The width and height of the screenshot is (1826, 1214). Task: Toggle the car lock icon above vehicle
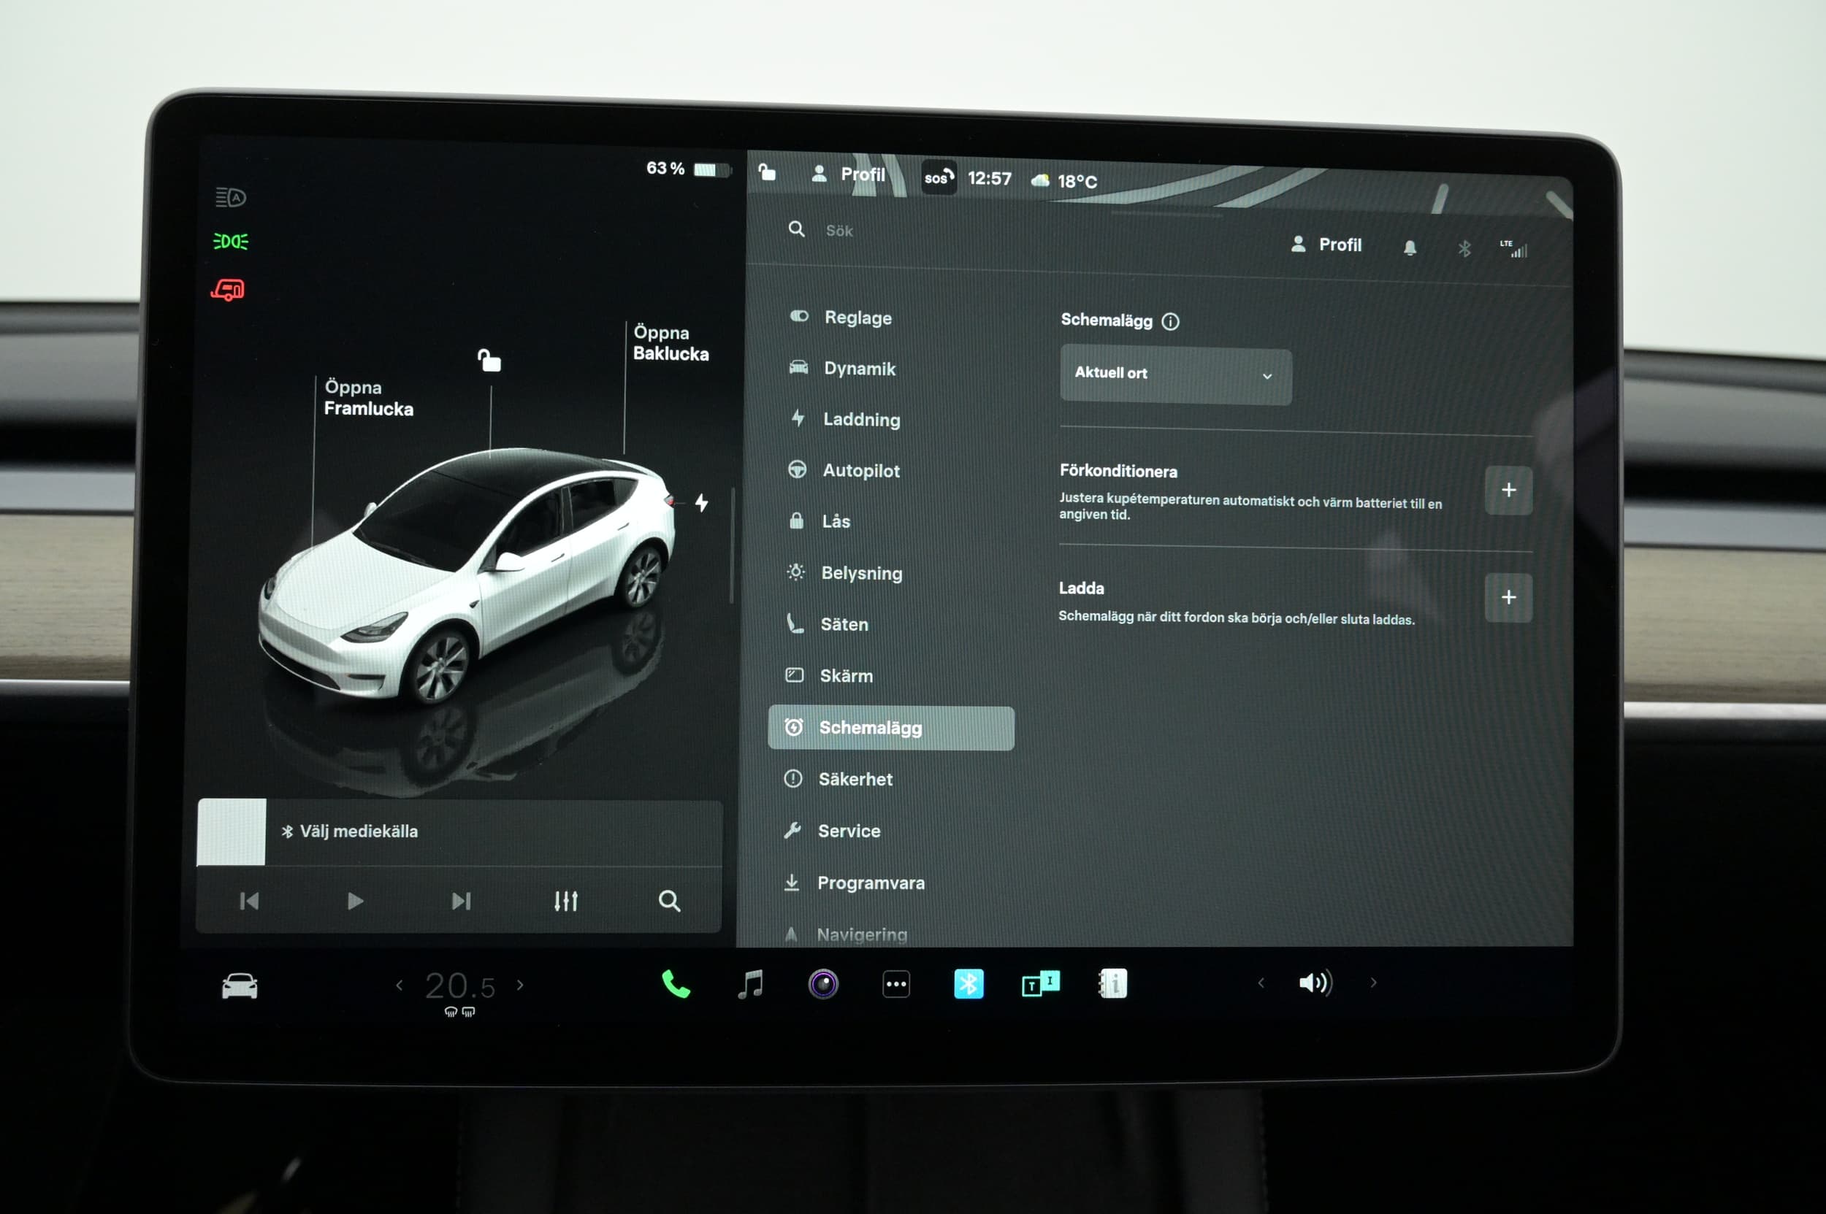tap(489, 361)
